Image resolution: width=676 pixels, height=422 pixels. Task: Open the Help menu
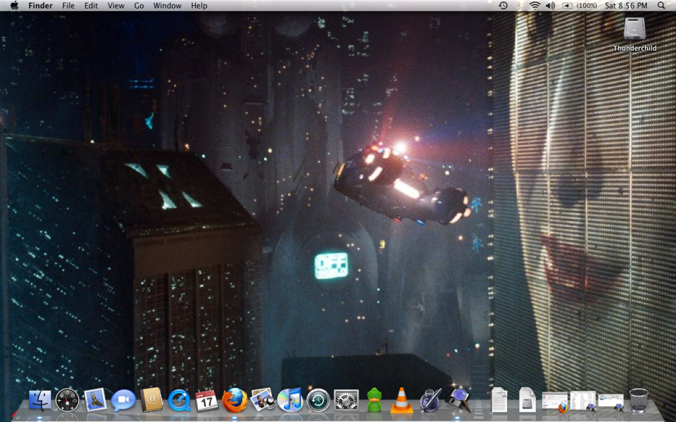(199, 5)
